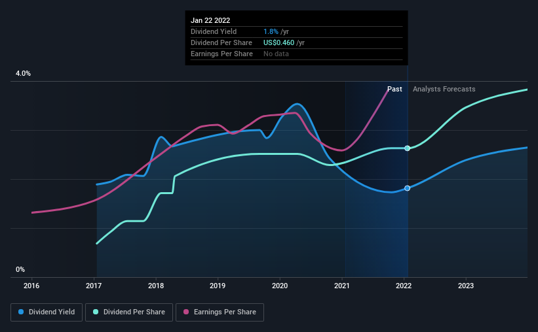
Task: Click the 1.8% Dividend Yield tooltip value
Action: (x=271, y=31)
